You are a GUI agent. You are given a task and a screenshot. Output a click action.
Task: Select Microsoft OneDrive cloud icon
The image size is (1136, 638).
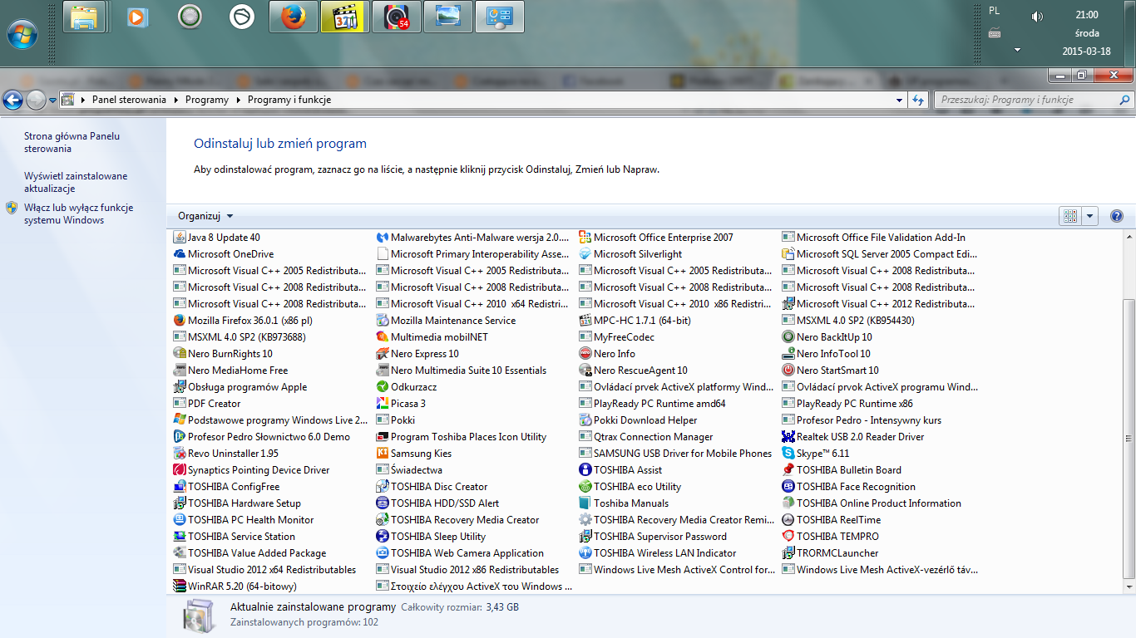(x=179, y=254)
